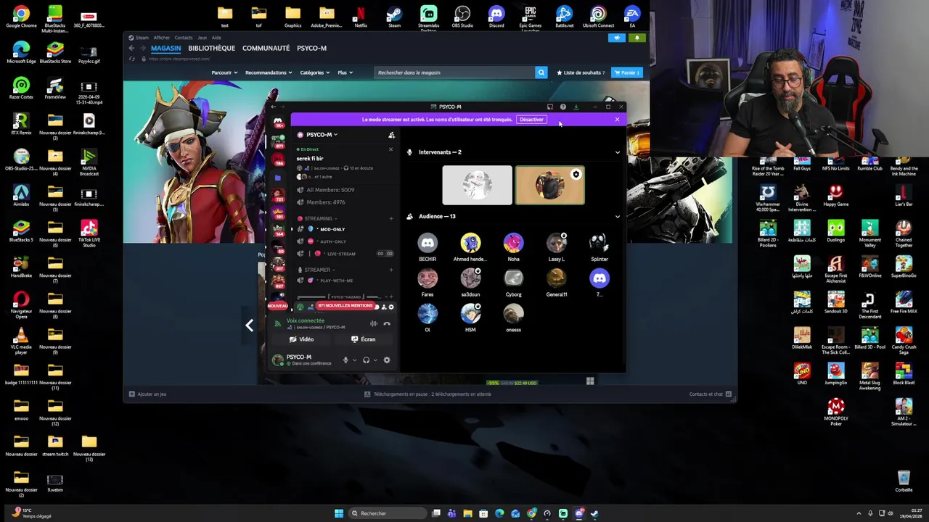The image size is (929, 522).
Task: Collapse the Audience section chevron
Action: [618, 216]
